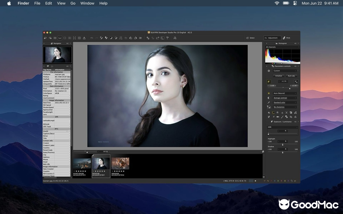Select the single-pane preview layout icon
The image size is (343, 214).
(65, 38)
